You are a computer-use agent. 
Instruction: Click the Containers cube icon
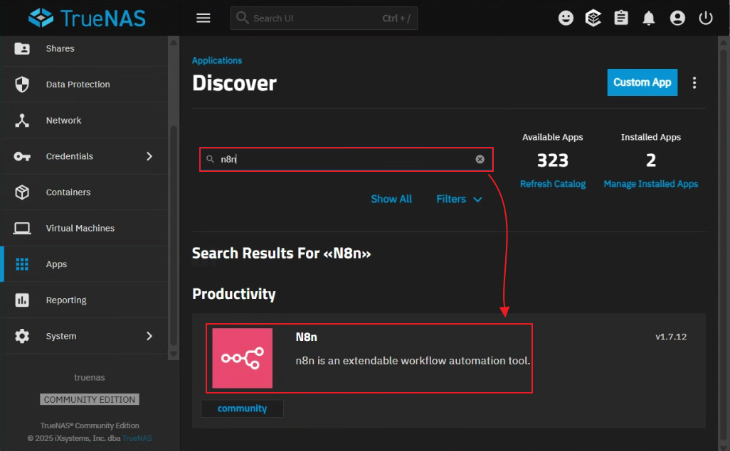22,192
